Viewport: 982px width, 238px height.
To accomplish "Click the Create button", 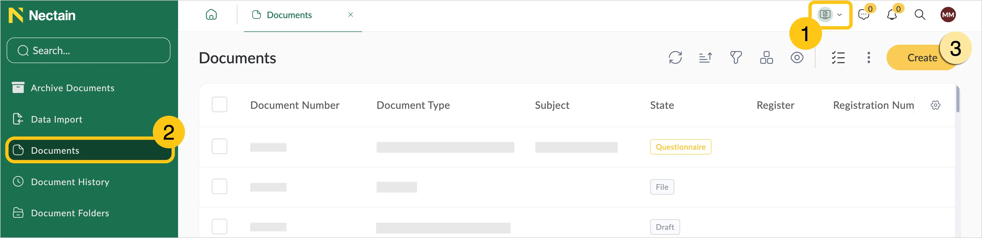I will click(x=922, y=58).
